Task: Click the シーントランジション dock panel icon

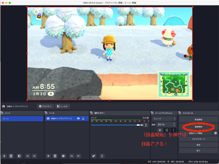Action: coord(152,113)
